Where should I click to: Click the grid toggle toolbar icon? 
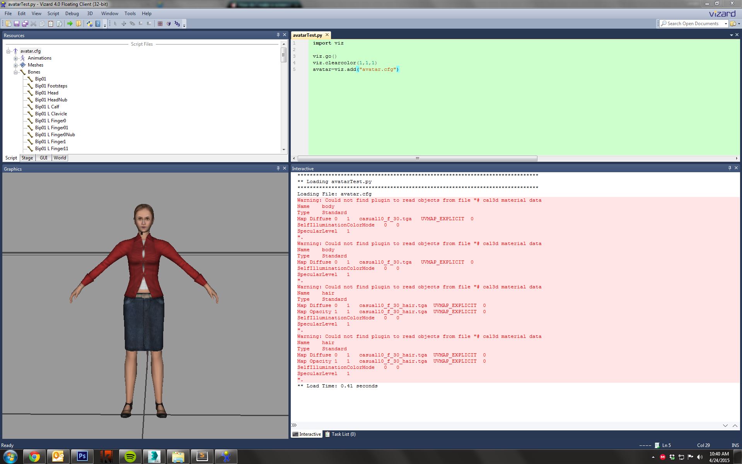pyautogui.click(x=160, y=24)
